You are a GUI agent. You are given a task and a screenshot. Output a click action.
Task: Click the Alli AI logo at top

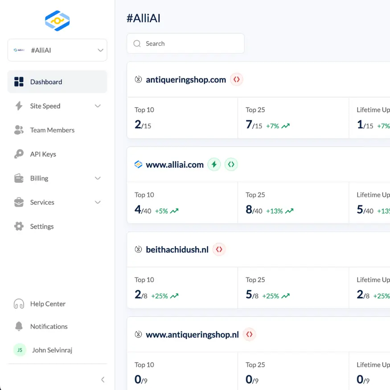[57, 21]
